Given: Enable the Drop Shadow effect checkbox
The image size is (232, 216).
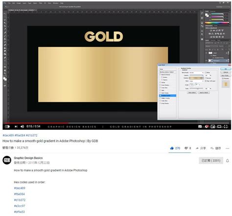Looking at the screenshot, I should (161, 103).
